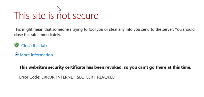Collapse the More information arrow icon
204x97 pixels.
click(17, 55)
